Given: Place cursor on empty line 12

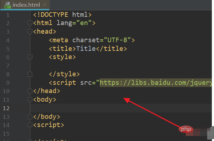Looking at the screenshot, I should (121, 108).
